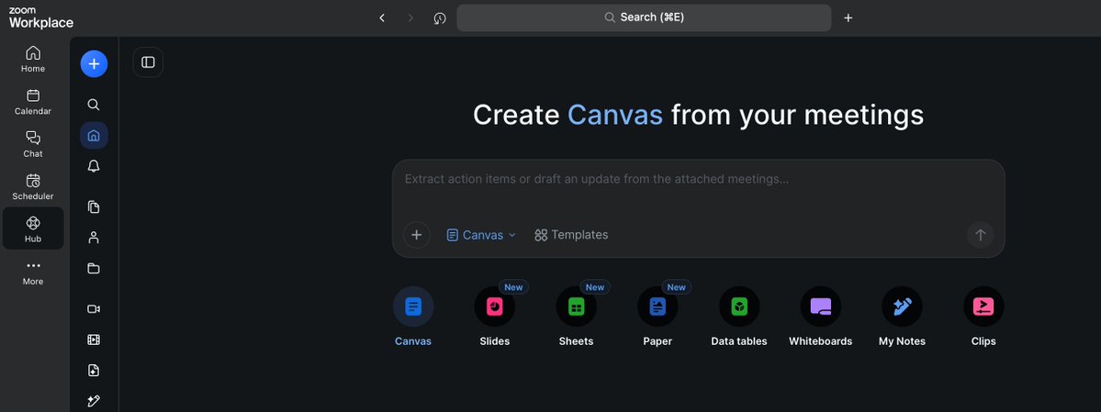Click the blue plus create button
This screenshot has width=1101, height=412.
[94, 64]
